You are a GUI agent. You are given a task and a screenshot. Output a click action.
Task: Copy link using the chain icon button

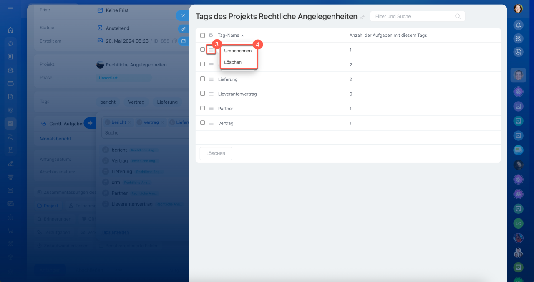tap(183, 29)
